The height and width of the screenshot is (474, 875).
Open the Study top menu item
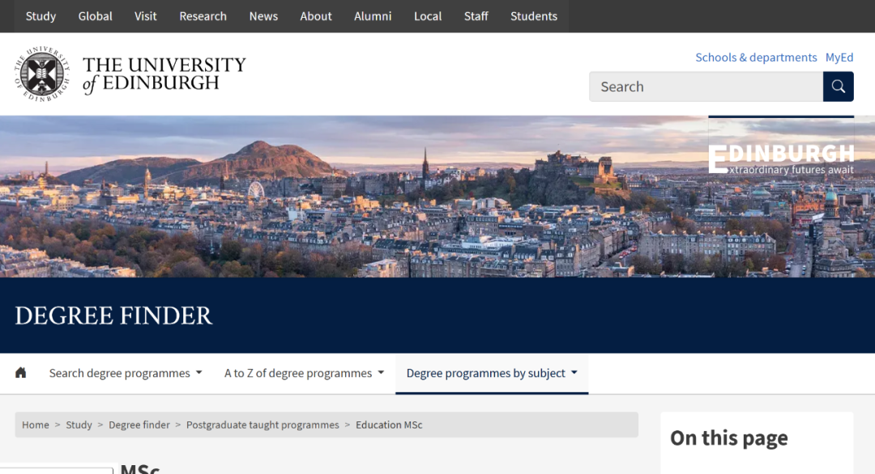pos(41,16)
